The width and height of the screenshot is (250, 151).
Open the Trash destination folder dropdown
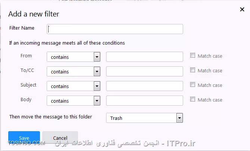145,118
